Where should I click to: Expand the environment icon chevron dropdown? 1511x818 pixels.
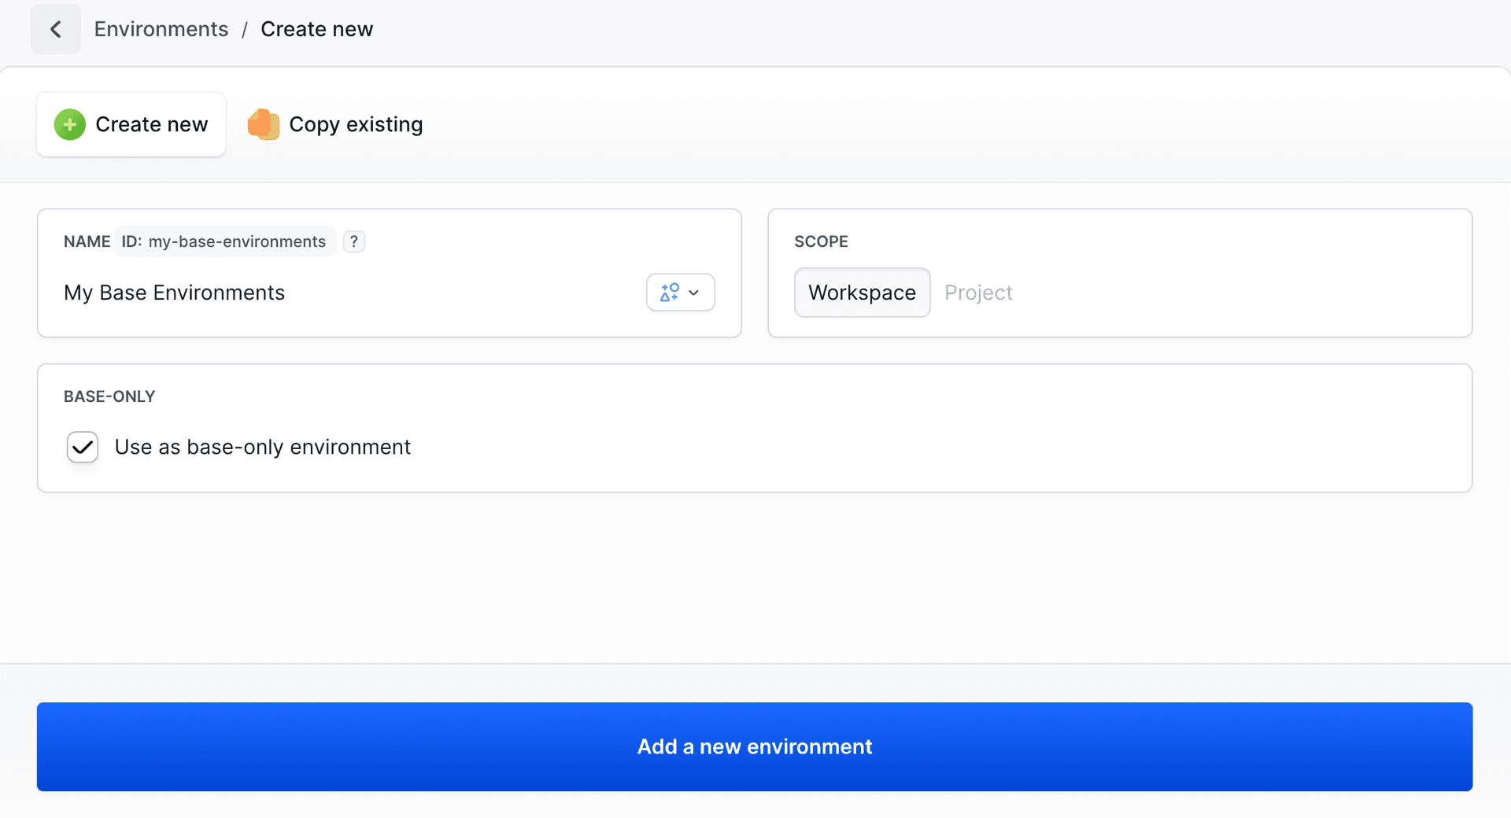coord(693,292)
